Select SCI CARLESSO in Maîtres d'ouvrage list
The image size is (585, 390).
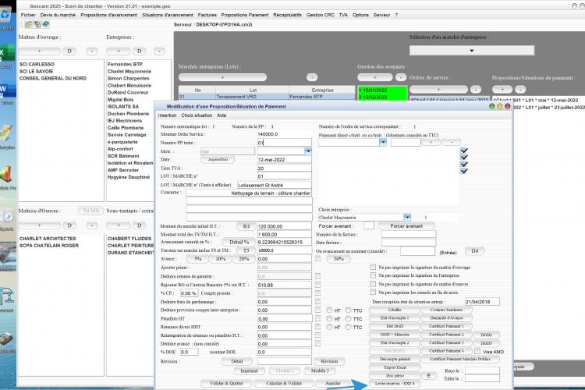coord(37,64)
